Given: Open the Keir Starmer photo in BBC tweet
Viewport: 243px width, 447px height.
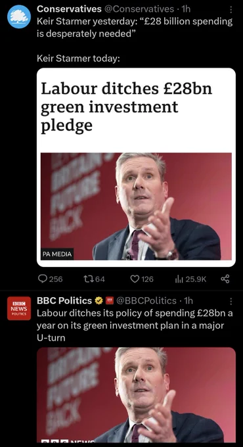Looking at the screenshot, I should [136, 395].
